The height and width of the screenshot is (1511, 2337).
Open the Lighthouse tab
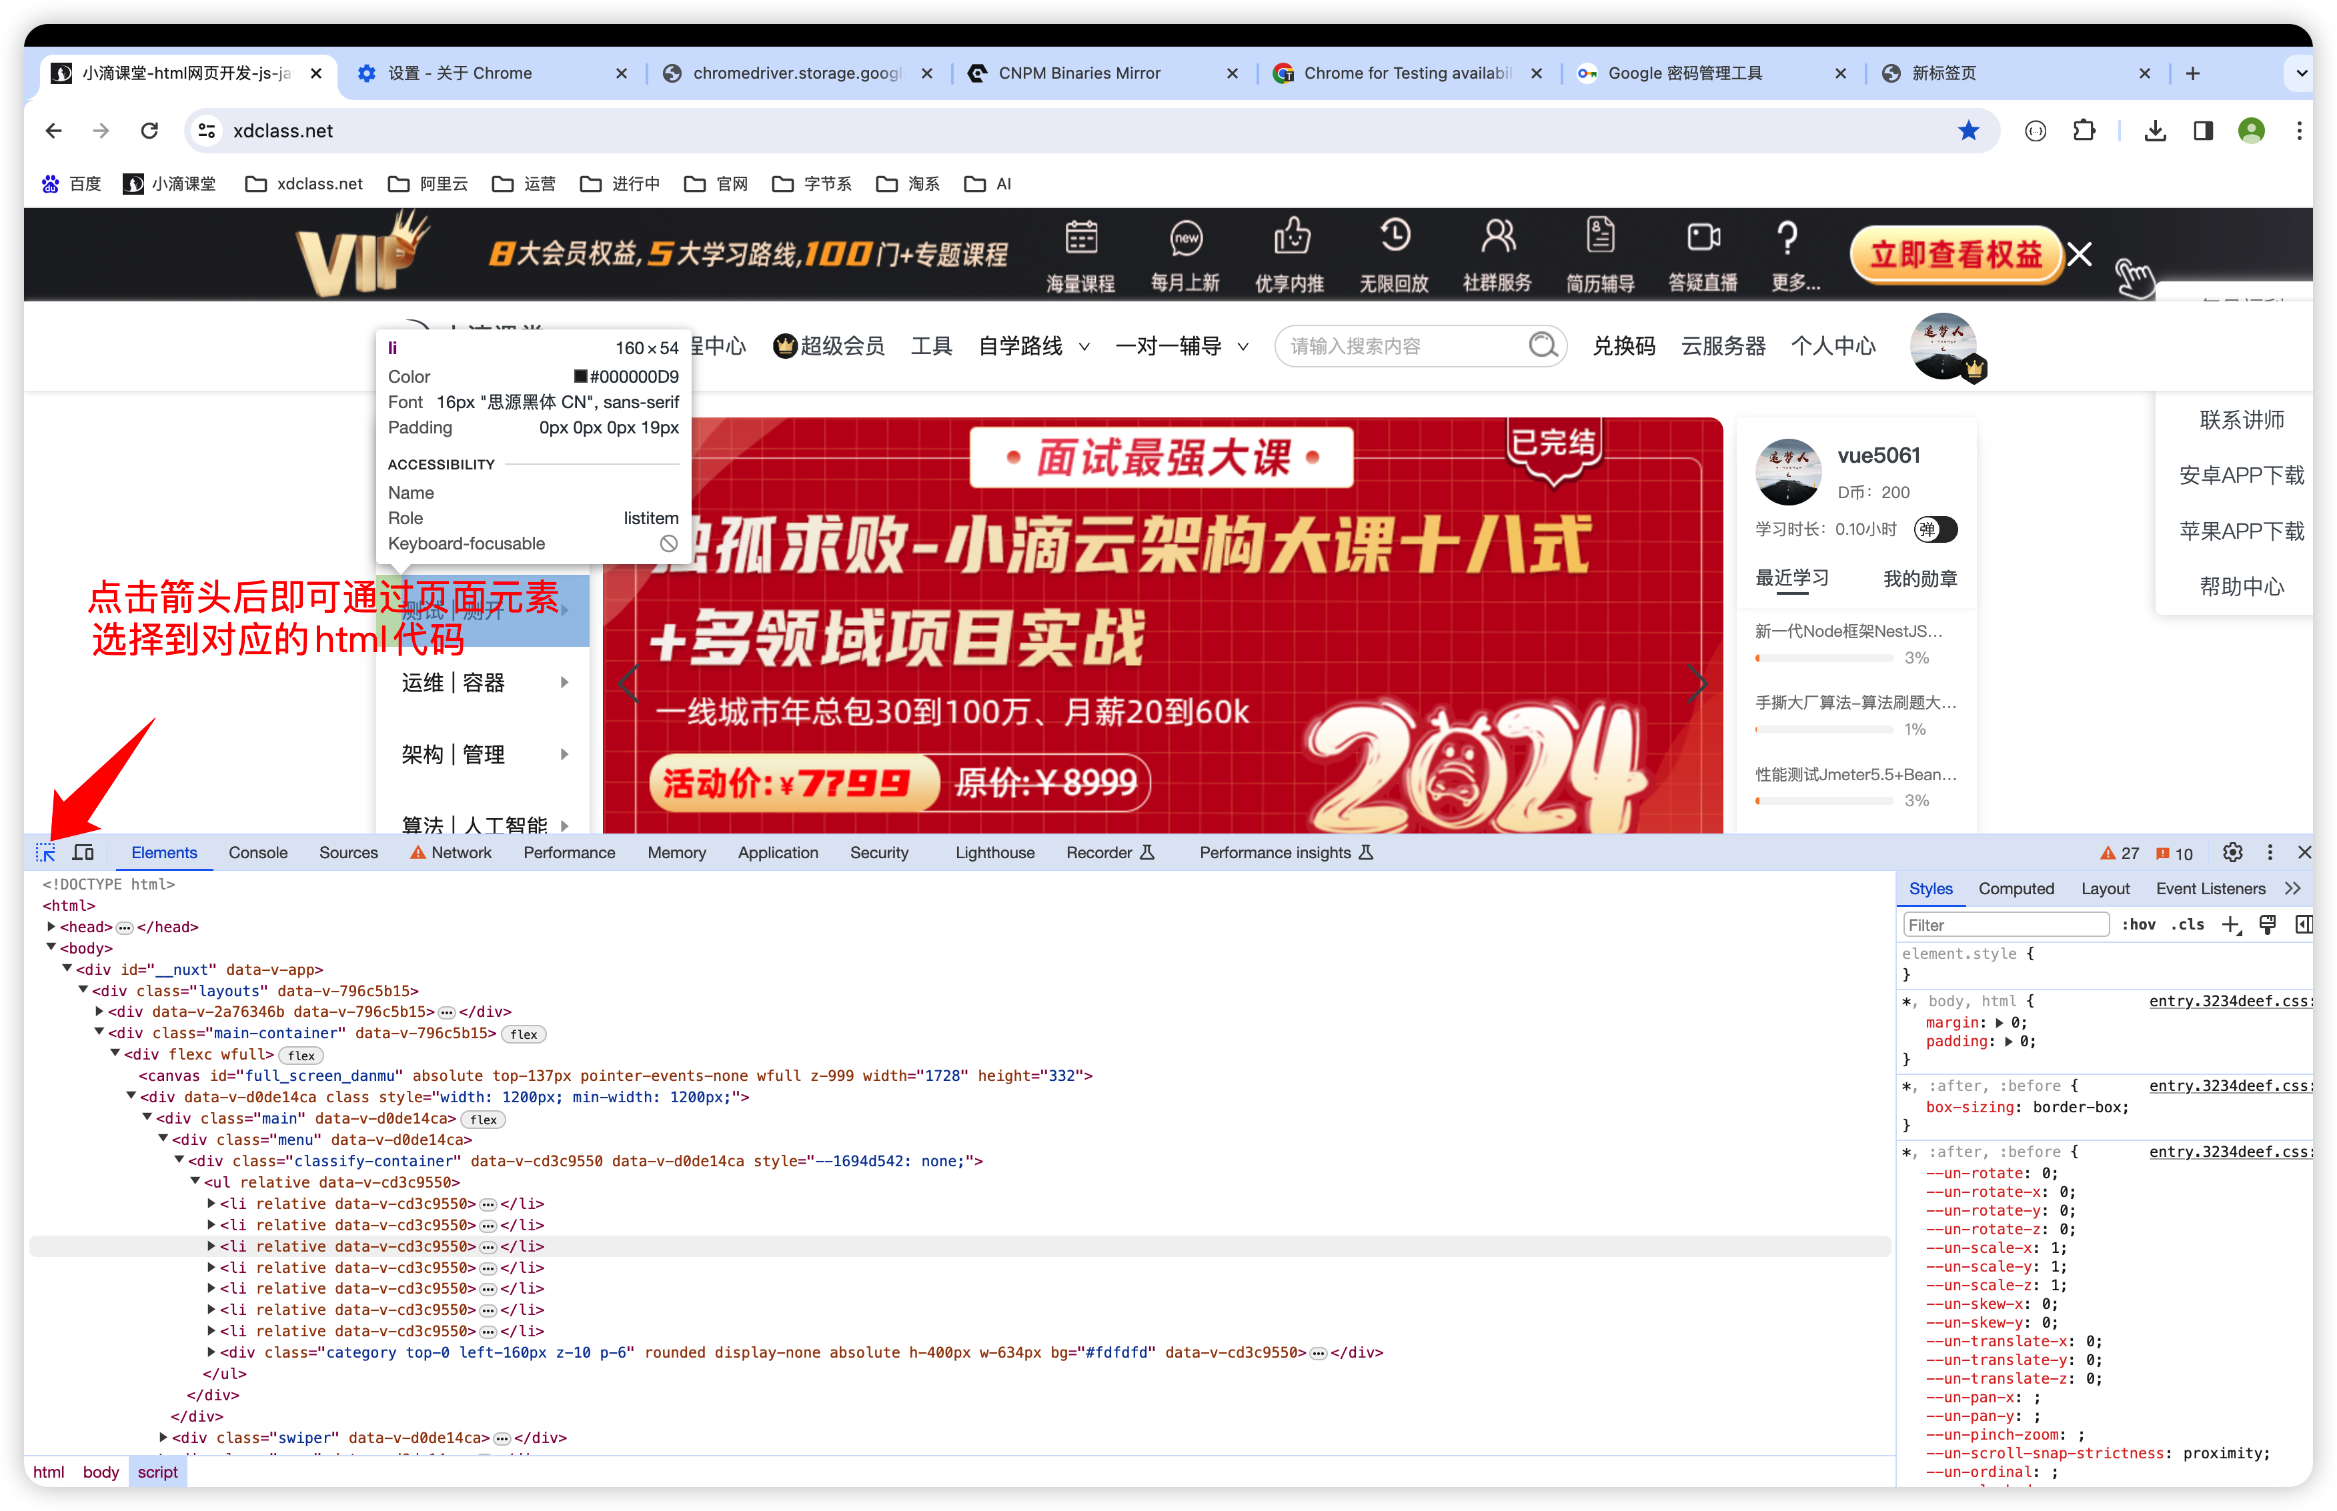[x=995, y=853]
